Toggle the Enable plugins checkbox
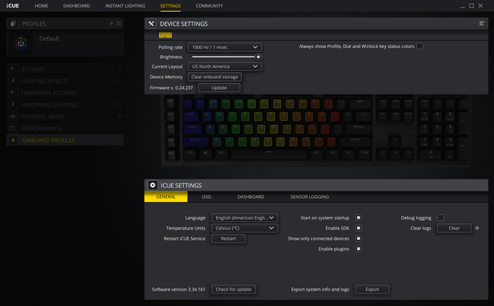The image size is (494, 306). point(358,249)
